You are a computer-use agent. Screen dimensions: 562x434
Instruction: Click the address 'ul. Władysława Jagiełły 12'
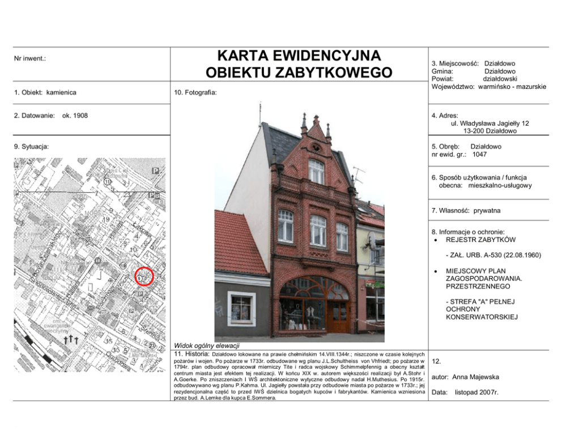pos(489,123)
